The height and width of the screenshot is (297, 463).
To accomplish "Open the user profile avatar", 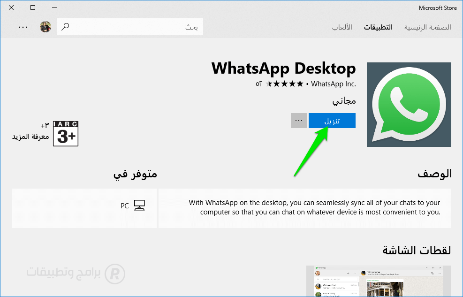I will tap(46, 27).
